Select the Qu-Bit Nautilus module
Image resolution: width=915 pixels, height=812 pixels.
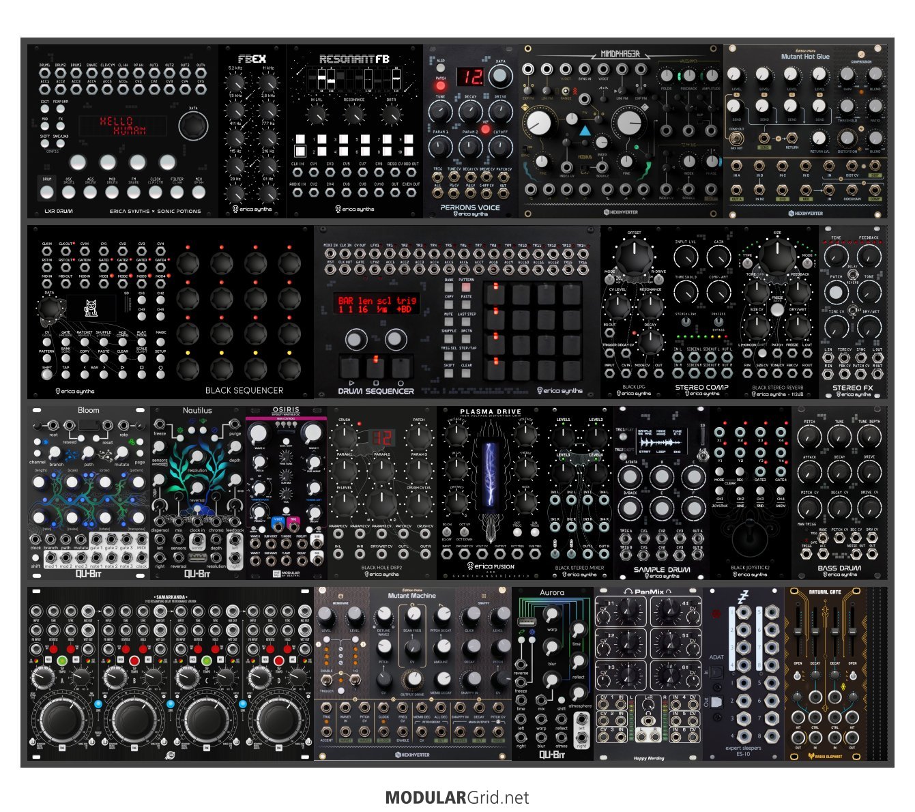click(198, 493)
